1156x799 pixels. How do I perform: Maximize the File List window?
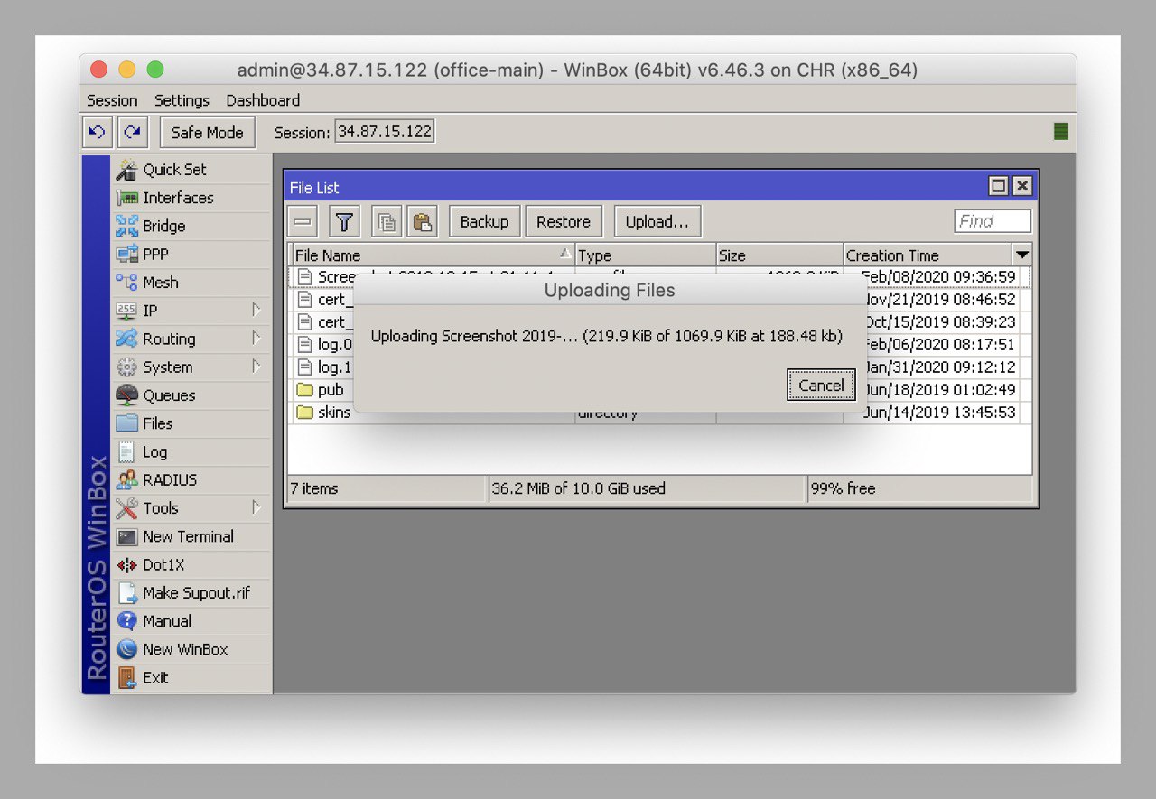tap(998, 186)
